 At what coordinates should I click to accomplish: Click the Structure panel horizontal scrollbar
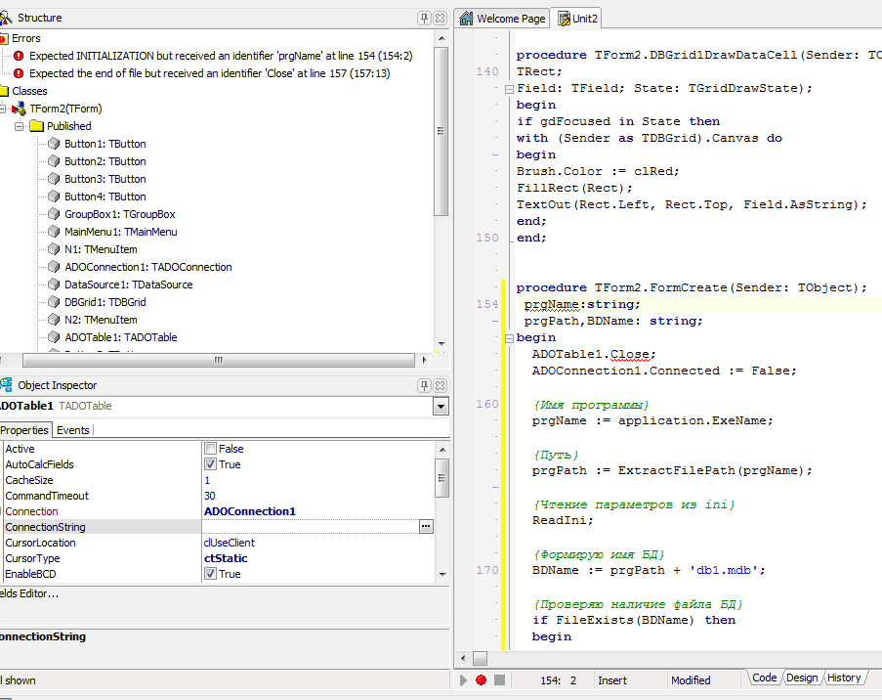(219, 360)
